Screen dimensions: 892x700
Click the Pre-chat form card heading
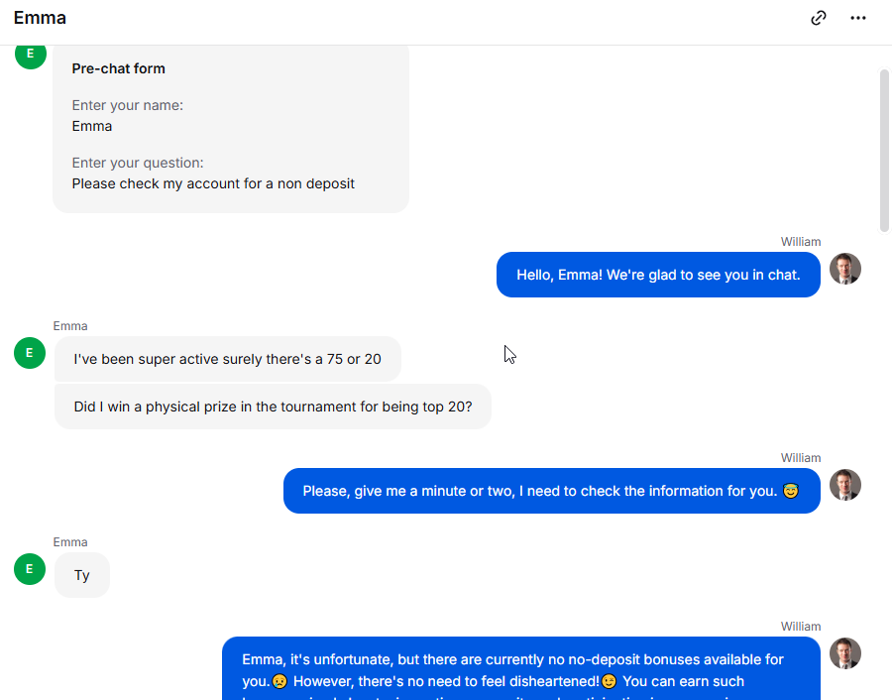pyautogui.click(x=118, y=68)
